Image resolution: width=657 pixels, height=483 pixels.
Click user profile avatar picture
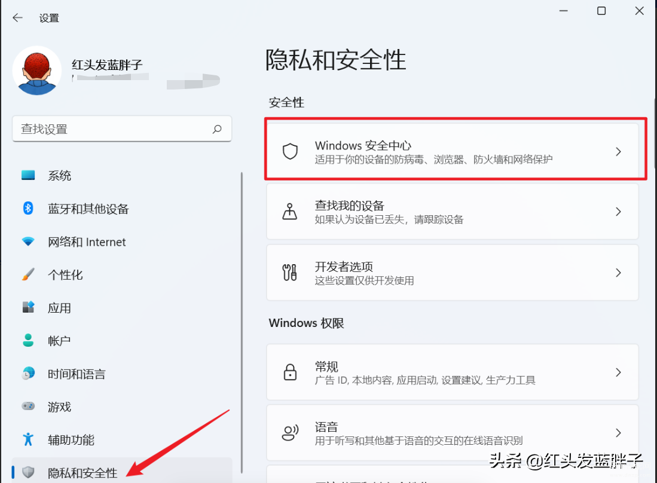pos(37,71)
